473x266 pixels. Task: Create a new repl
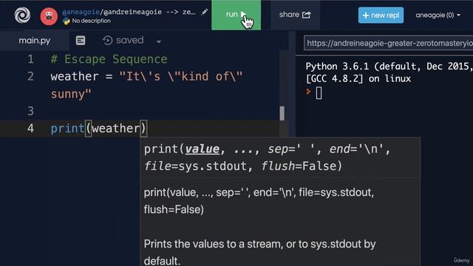click(x=381, y=15)
